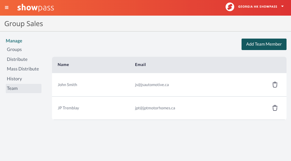The width and height of the screenshot is (291, 161).
Task: Click js@jsautomotive.ca email address
Action: point(152,84)
